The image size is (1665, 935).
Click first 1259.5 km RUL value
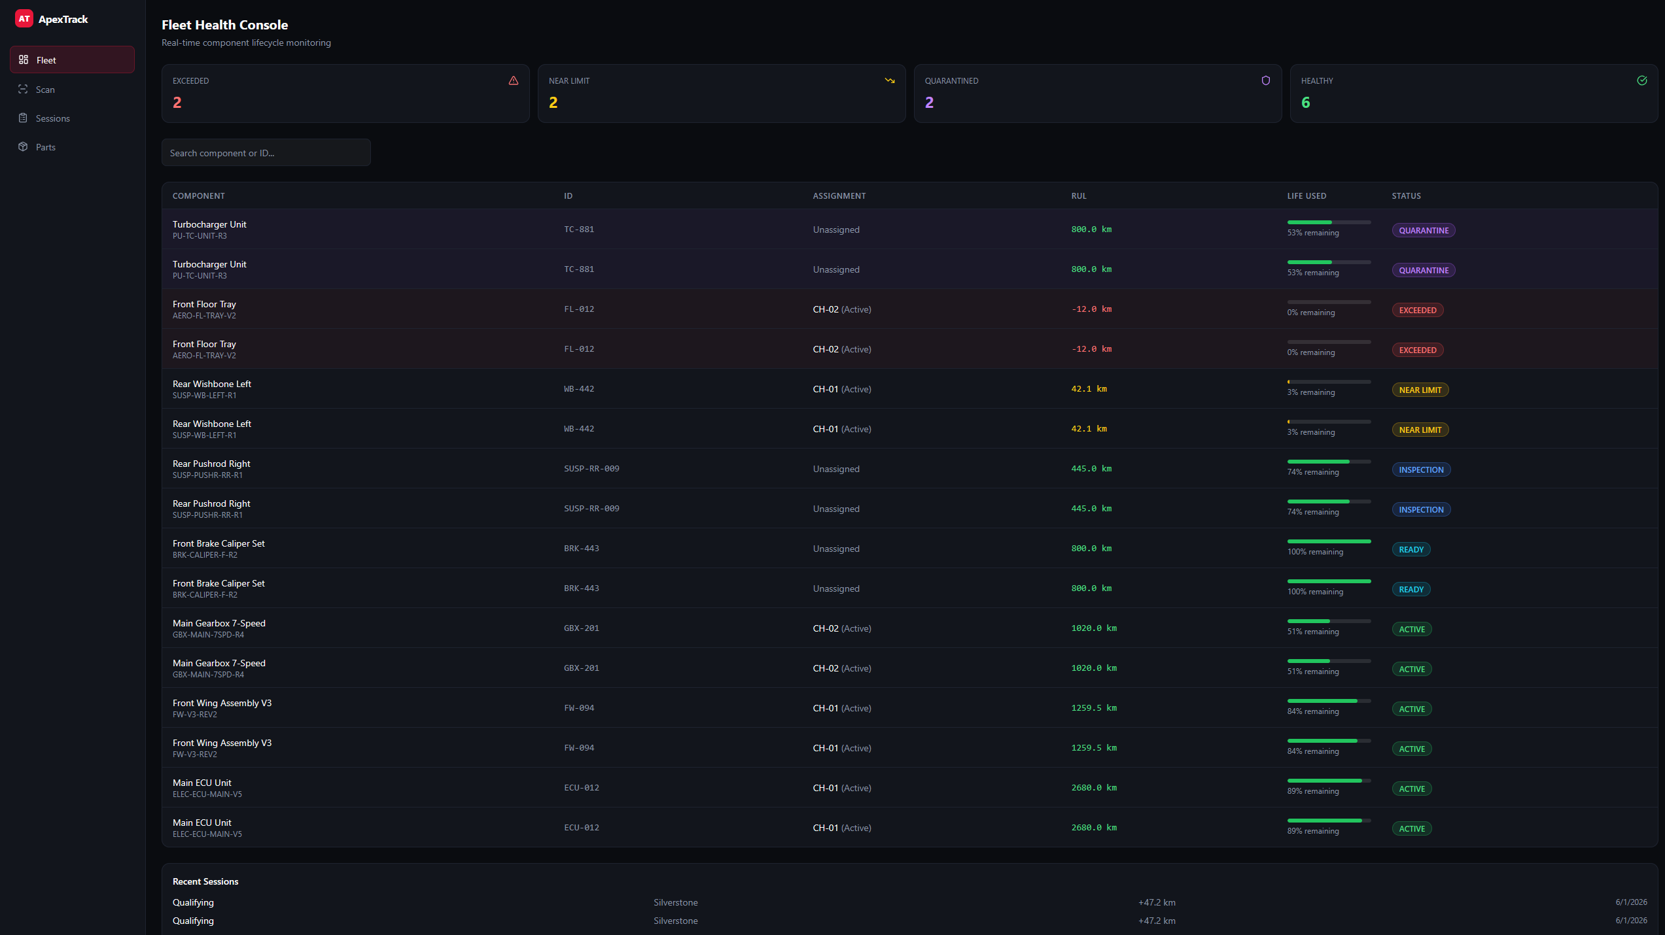1094,708
